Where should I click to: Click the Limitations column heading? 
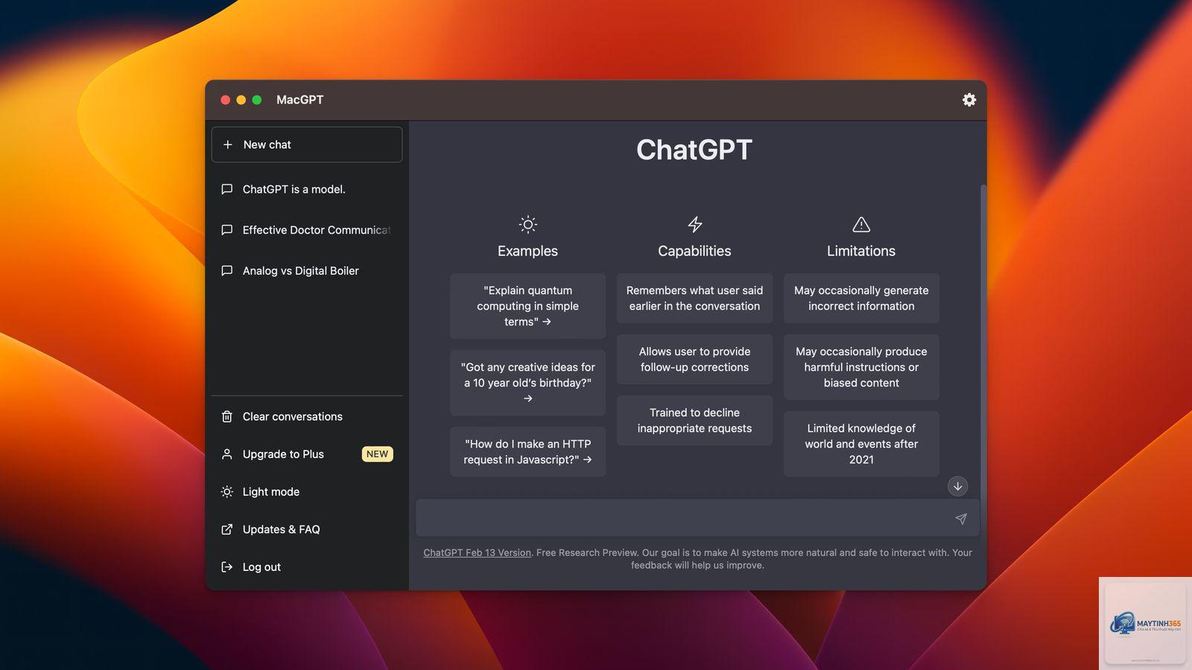coord(861,251)
